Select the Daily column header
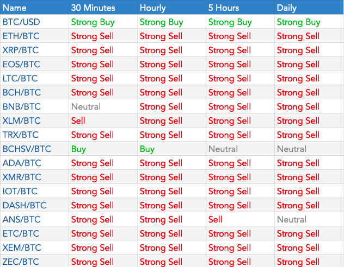 click(287, 8)
